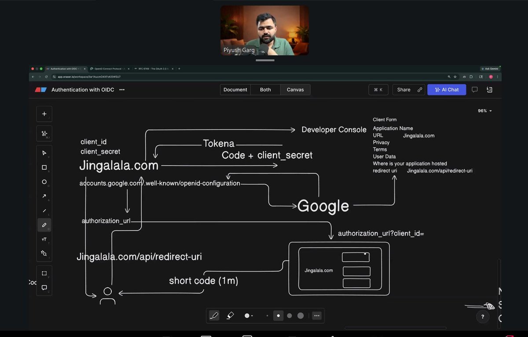Click the document title Authentication with OIDC
The height and width of the screenshot is (337, 528).
pos(83,90)
